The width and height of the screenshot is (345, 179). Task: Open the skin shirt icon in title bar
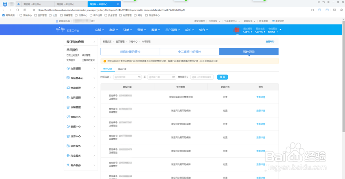[x=324, y=2]
